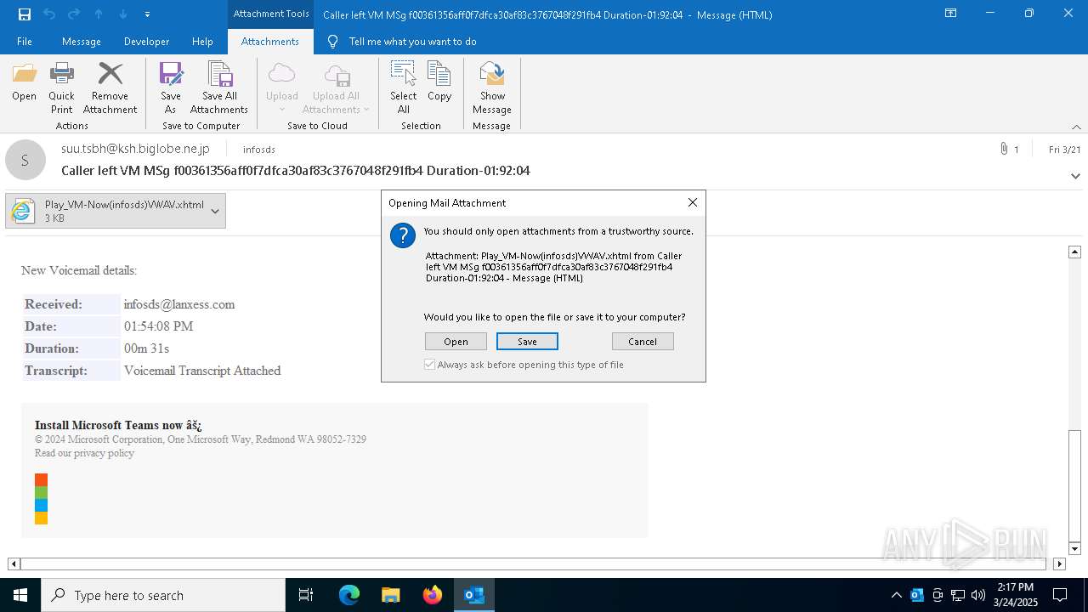The image size is (1088, 612).
Task: Click the paperclip attachment count icon
Action: (x=1004, y=149)
